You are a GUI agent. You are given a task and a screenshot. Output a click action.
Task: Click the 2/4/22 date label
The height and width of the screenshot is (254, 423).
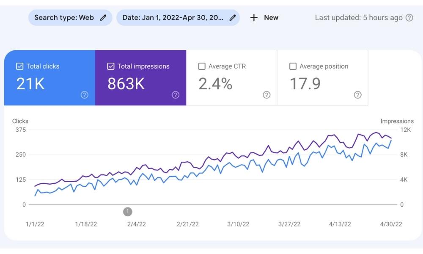(137, 224)
